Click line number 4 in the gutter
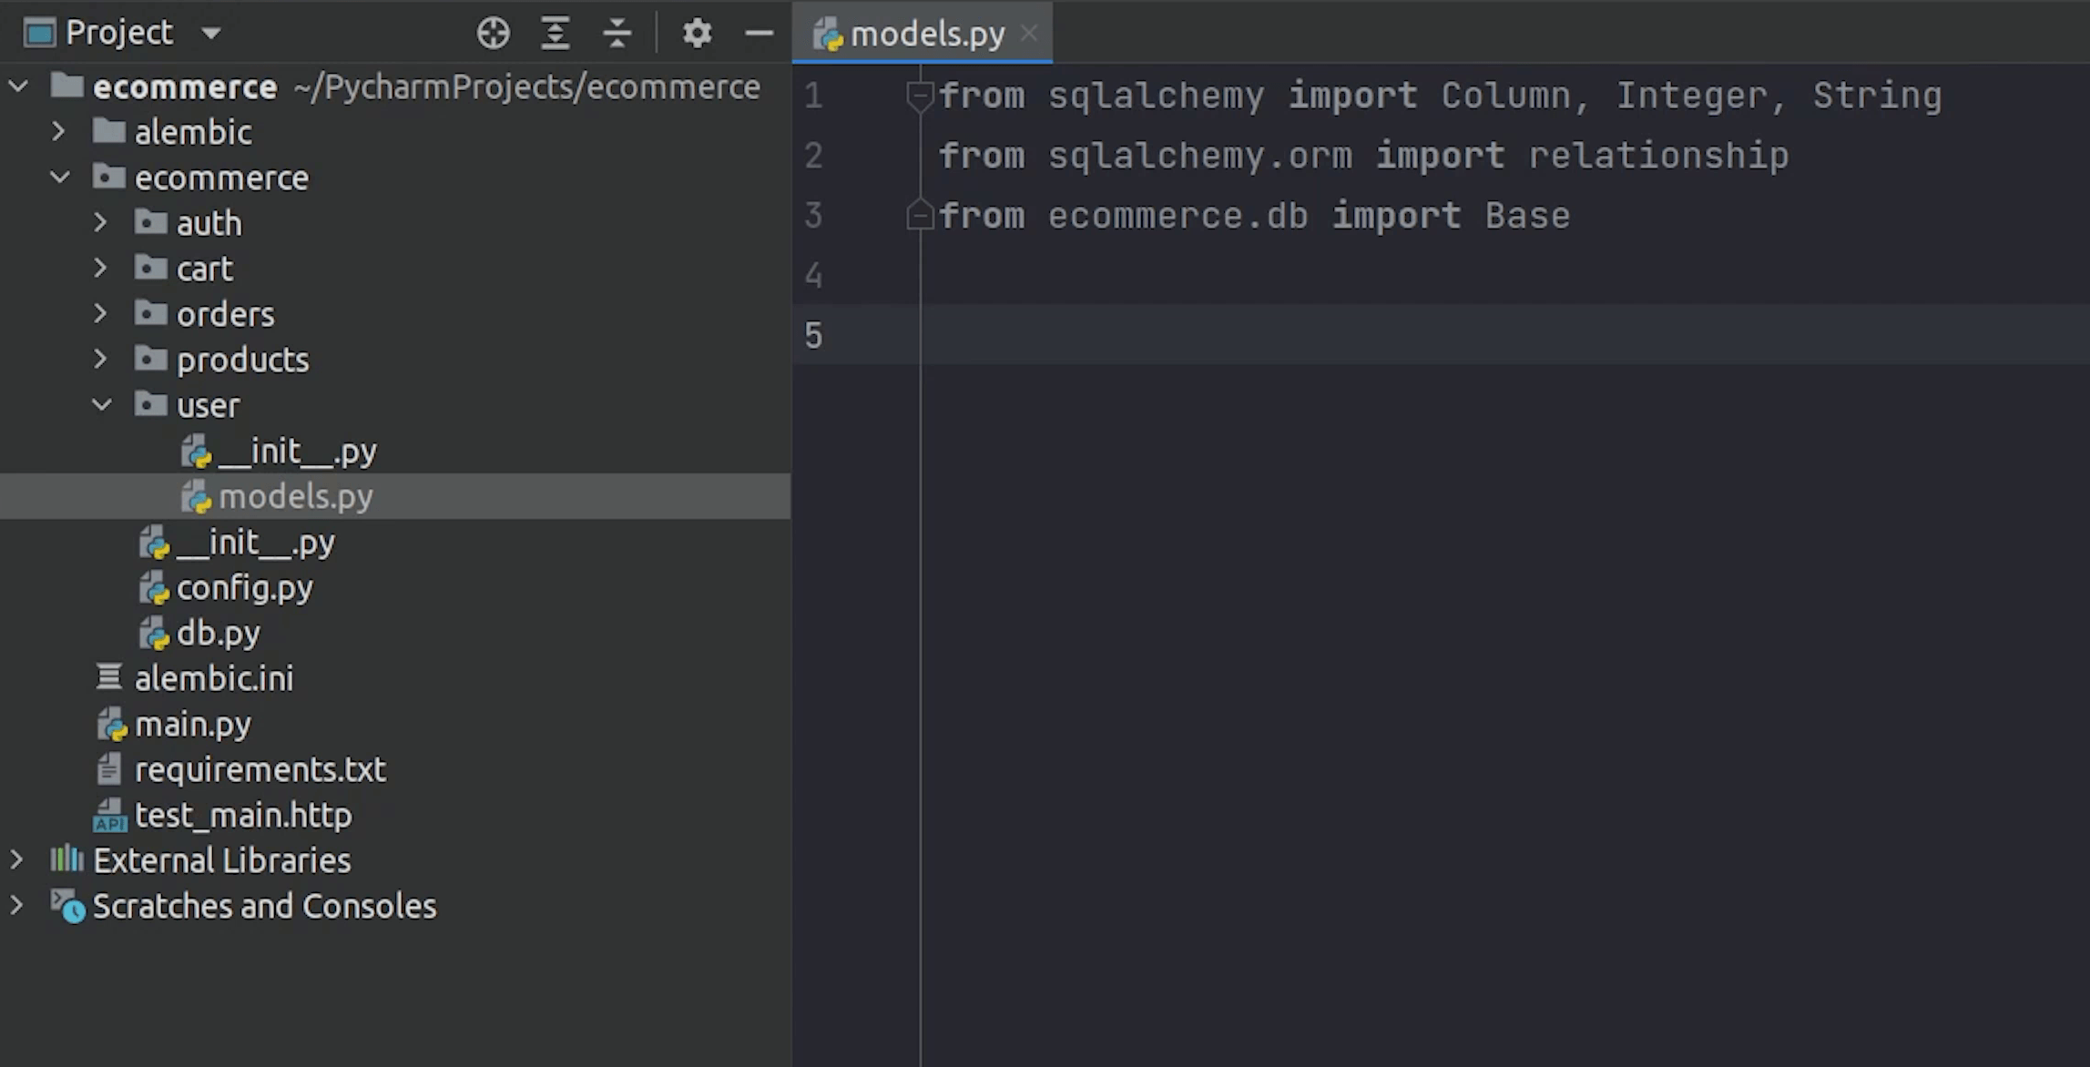 click(813, 275)
